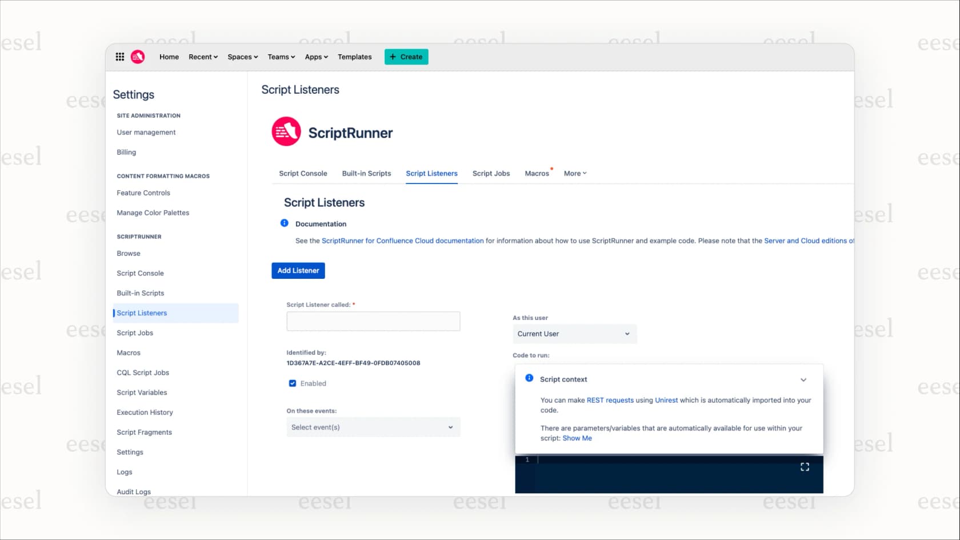Open Browse in the ScriptRunner sidebar

(x=129, y=254)
